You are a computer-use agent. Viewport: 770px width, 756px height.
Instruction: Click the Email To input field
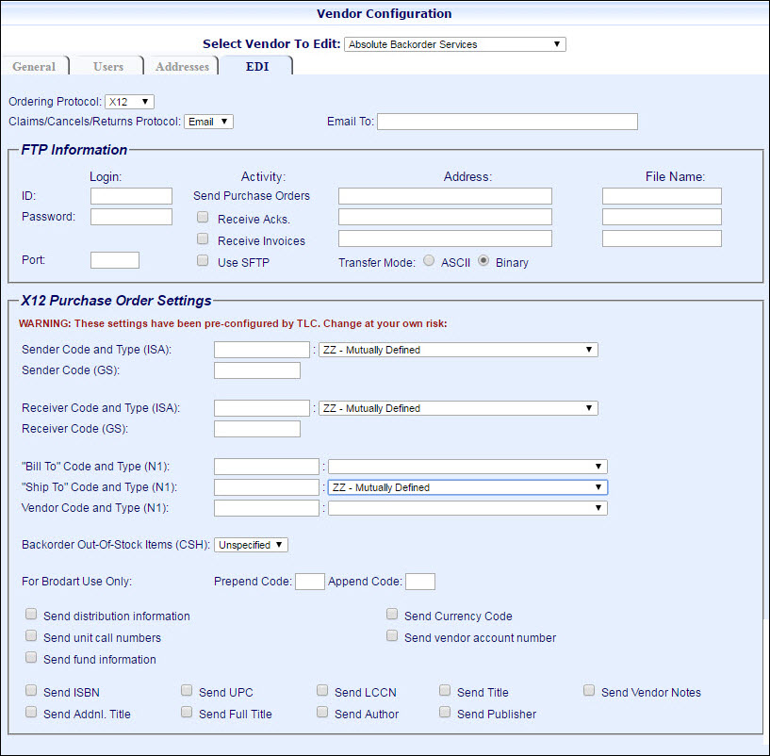[x=507, y=122]
